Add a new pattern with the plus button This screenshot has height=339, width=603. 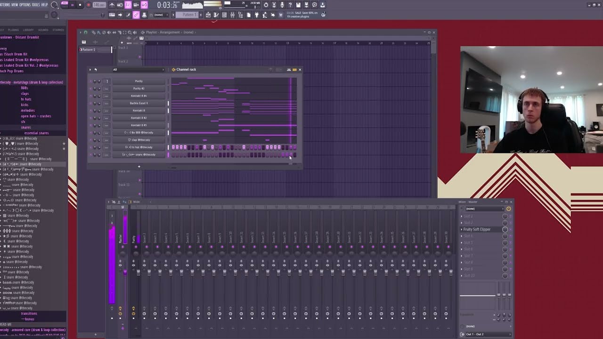(x=201, y=15)
